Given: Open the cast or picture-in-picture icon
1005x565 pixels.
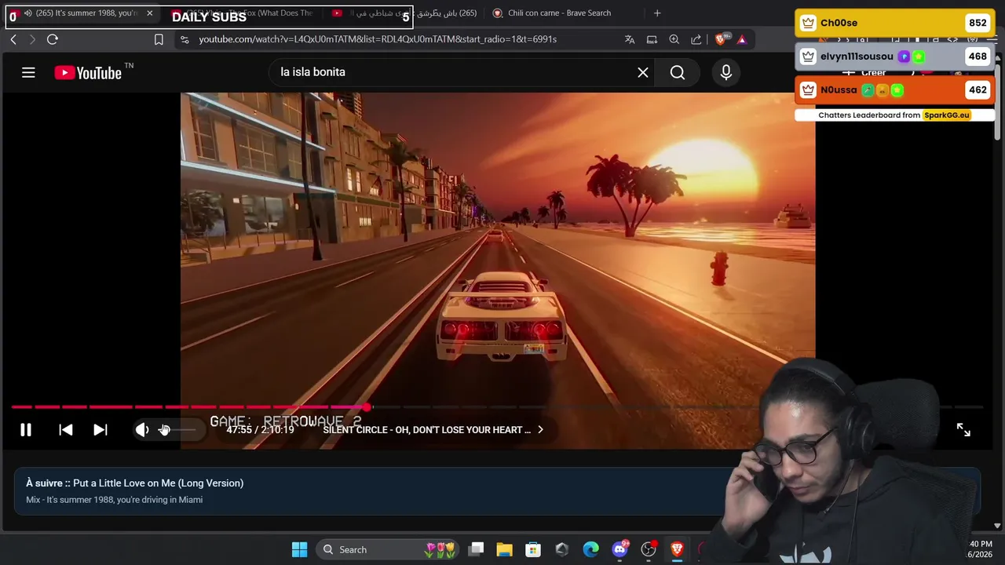Looking at the screenshot, I should (x=652, y=39).
